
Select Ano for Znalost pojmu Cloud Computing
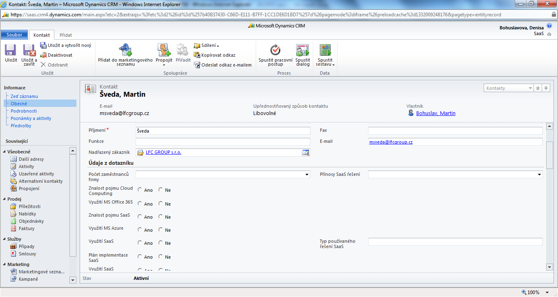point(140,190)
